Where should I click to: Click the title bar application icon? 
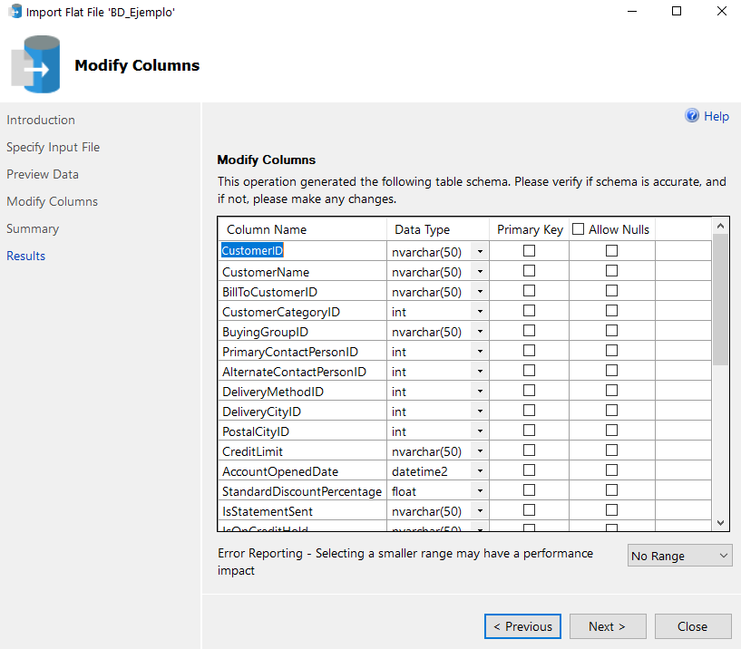point(15,13)
